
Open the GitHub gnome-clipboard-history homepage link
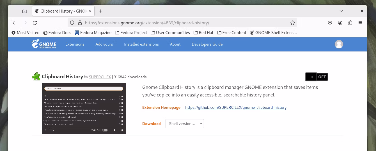tap(236, 107)
